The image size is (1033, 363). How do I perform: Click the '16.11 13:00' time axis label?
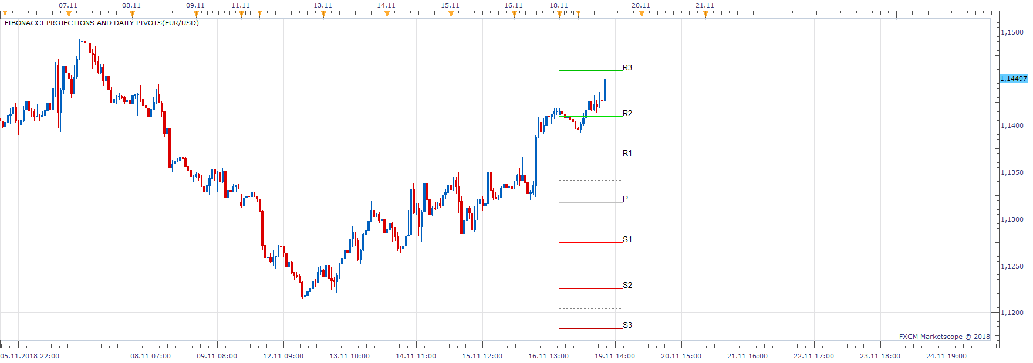[549, 356]
